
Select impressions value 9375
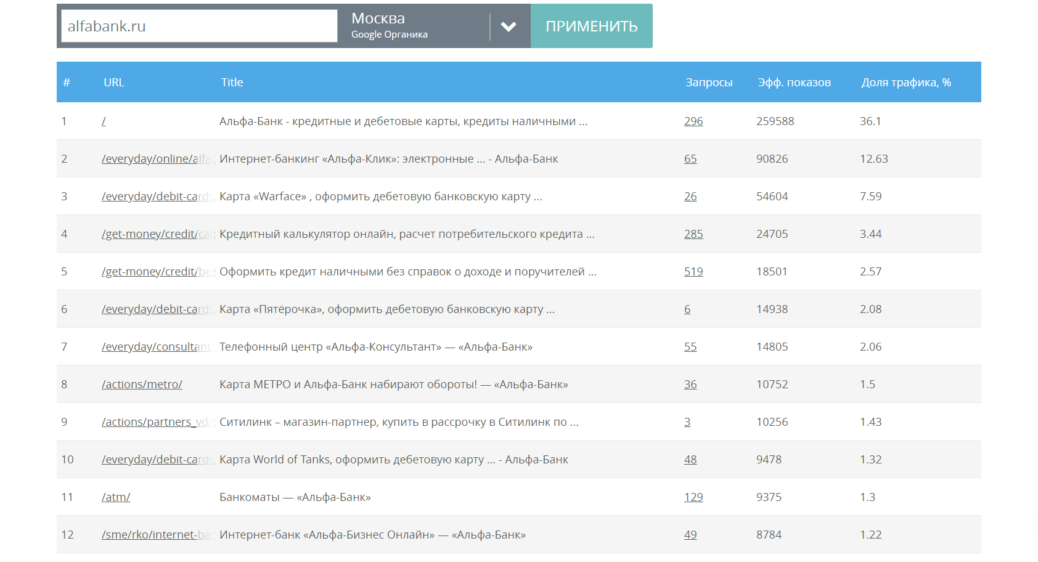pos(769,497)
